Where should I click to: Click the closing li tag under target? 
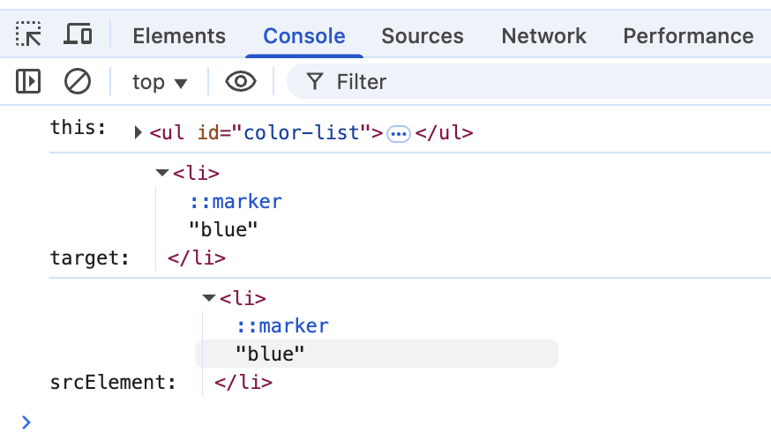click(197, 258)
